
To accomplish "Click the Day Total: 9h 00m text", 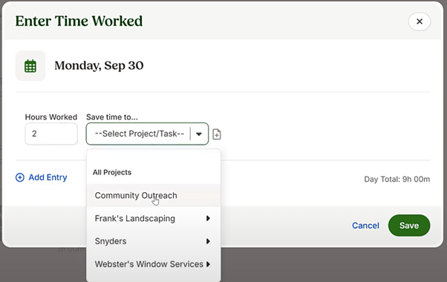I will (397, 179).
